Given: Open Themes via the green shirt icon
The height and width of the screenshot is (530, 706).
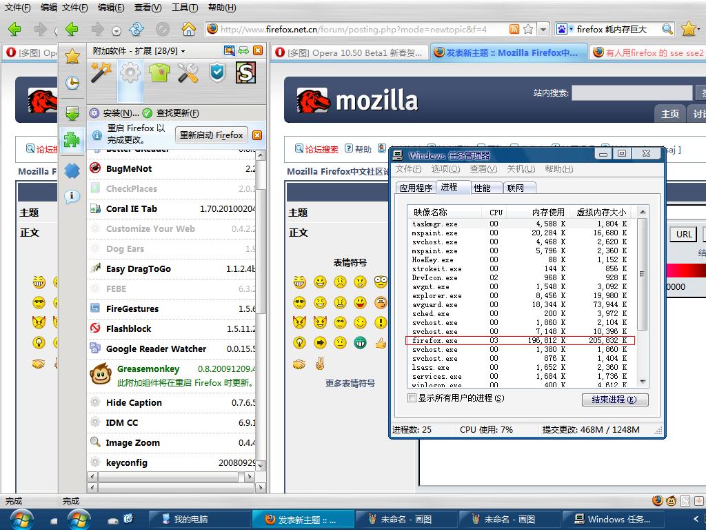Looking at the screenshot, I should click(x=159, y=72).
